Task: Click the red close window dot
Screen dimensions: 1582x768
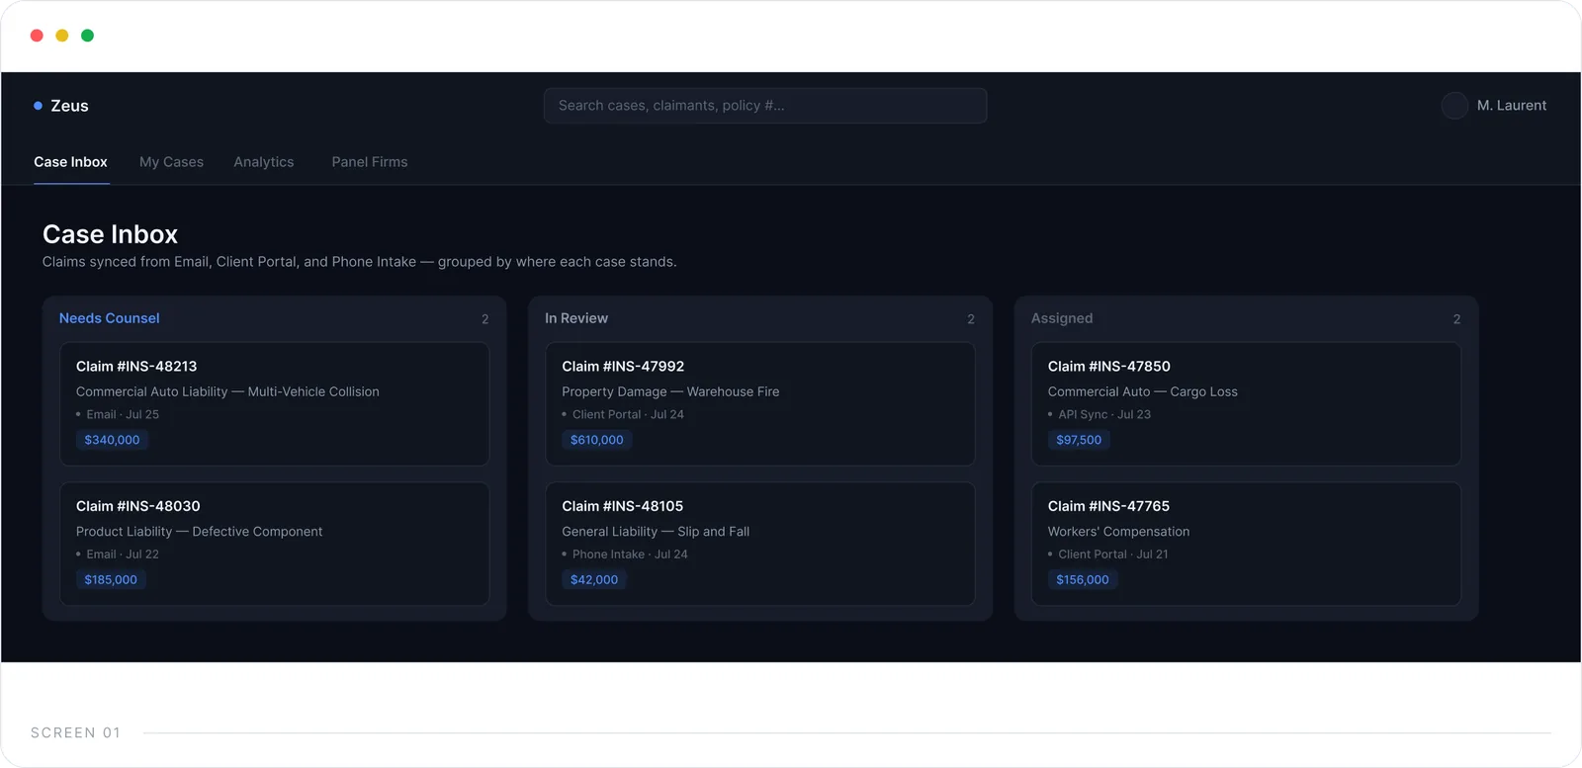Action: click(37, 36)
